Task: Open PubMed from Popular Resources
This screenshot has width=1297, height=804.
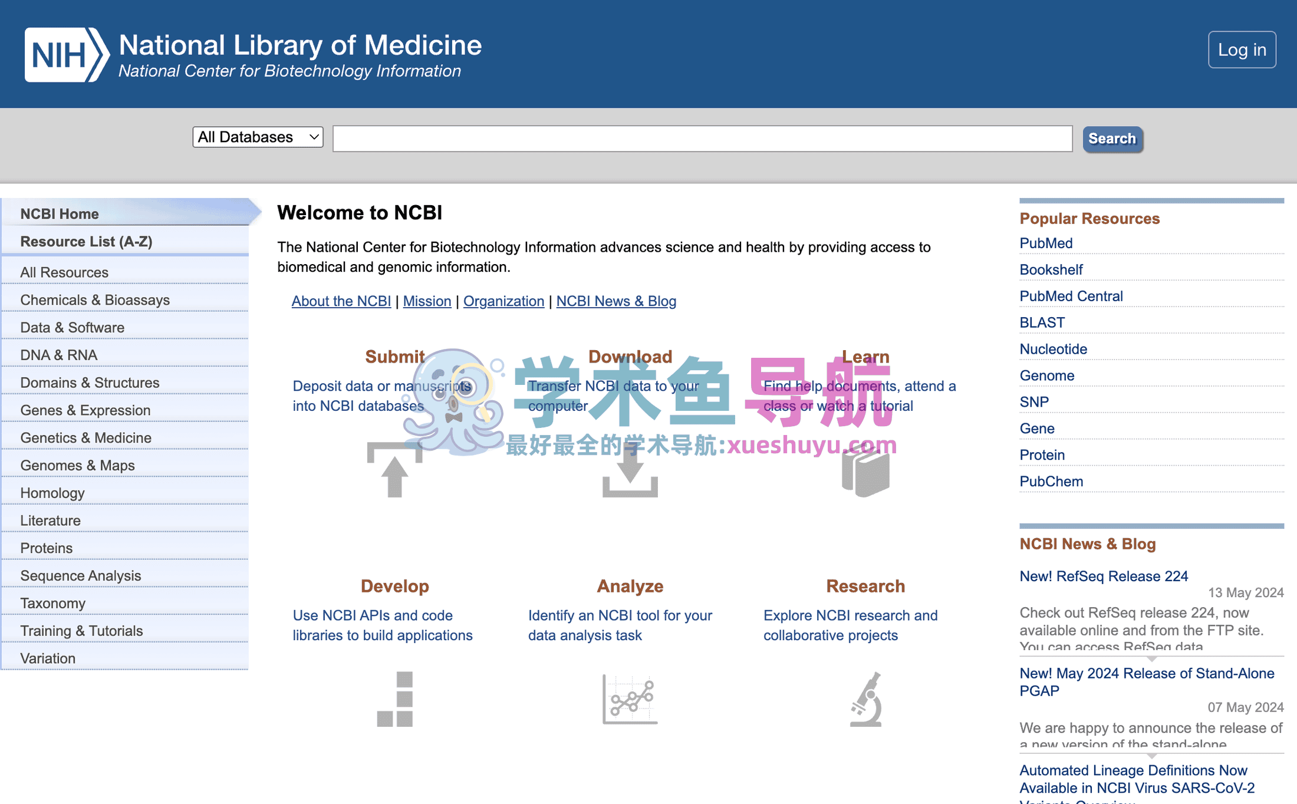Action: (x=1046, y=243)
